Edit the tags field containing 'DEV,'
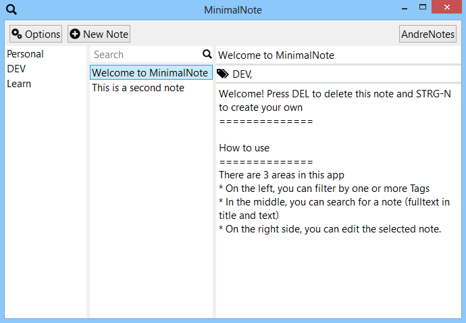466x323 pixels. tap(344, 74)
